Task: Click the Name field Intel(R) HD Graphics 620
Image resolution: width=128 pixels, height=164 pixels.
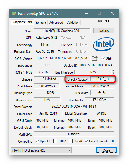Action: pyautogui.click(x=62, y=31)
